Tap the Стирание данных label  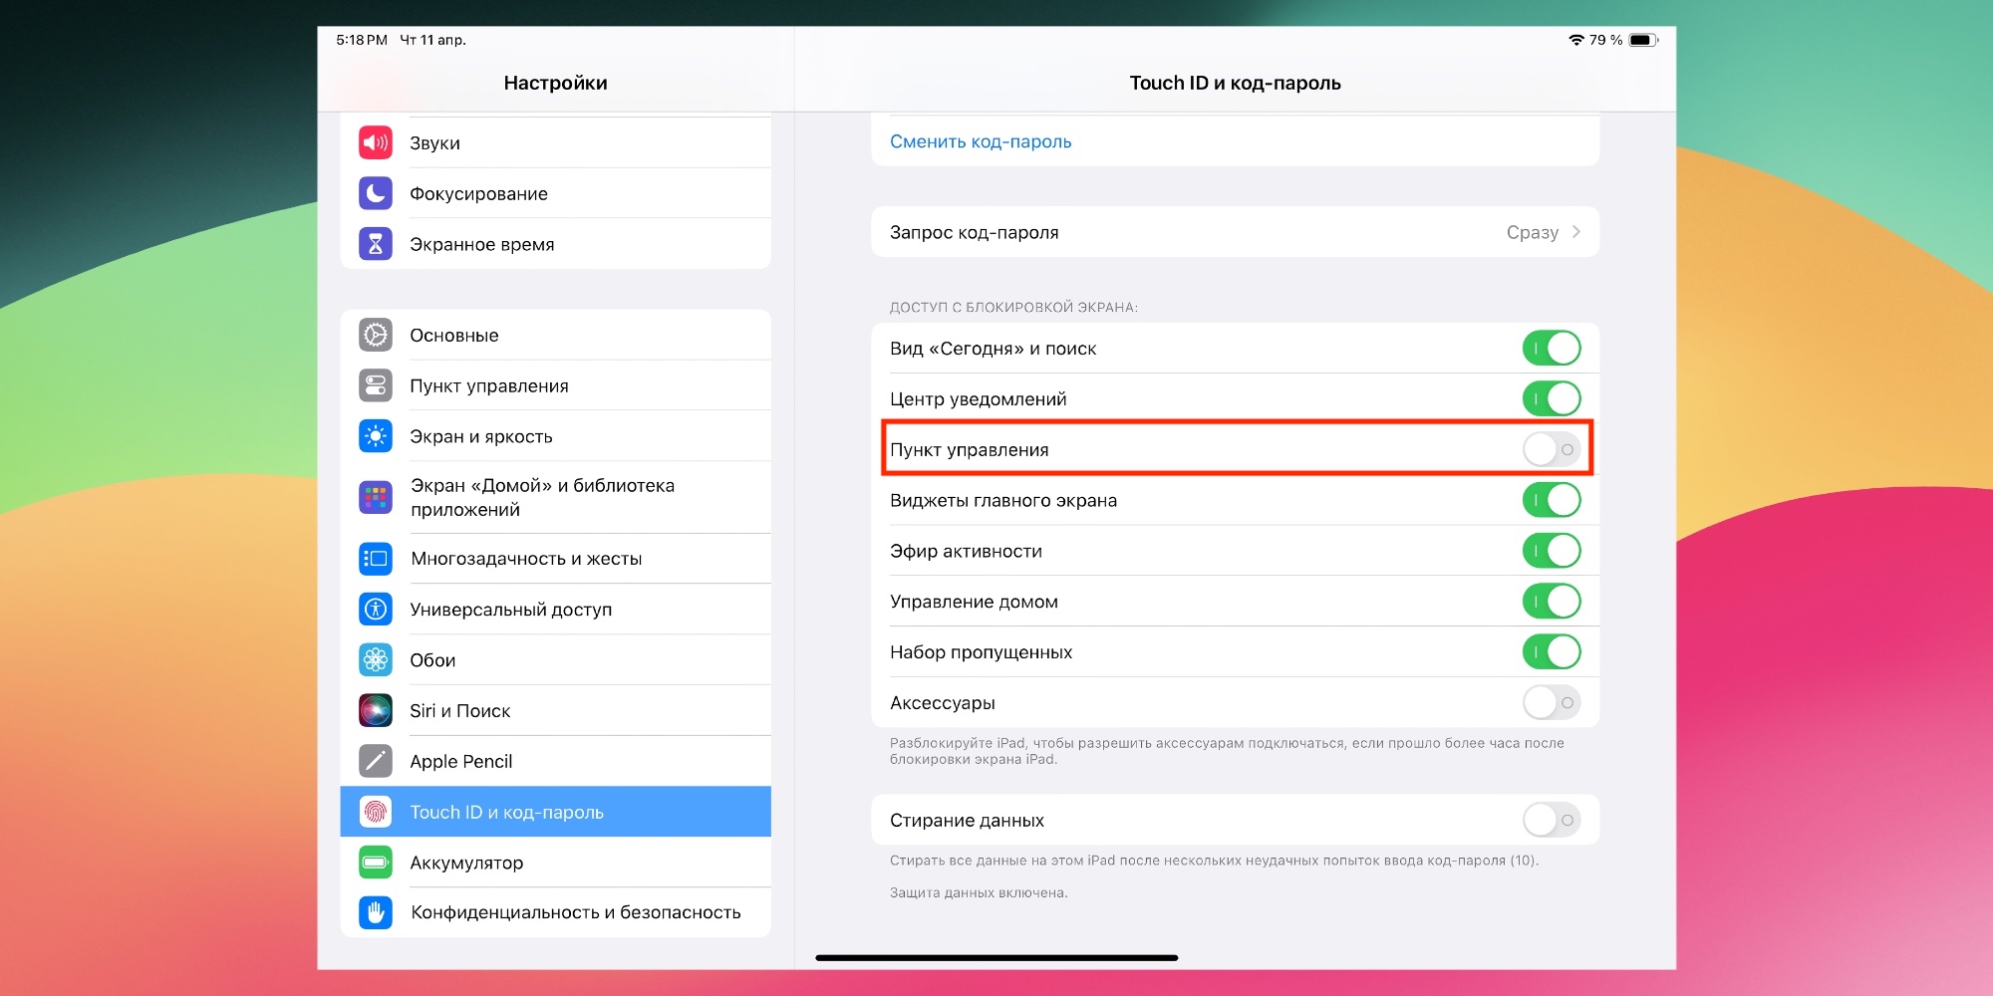click(x=967, y=820)
